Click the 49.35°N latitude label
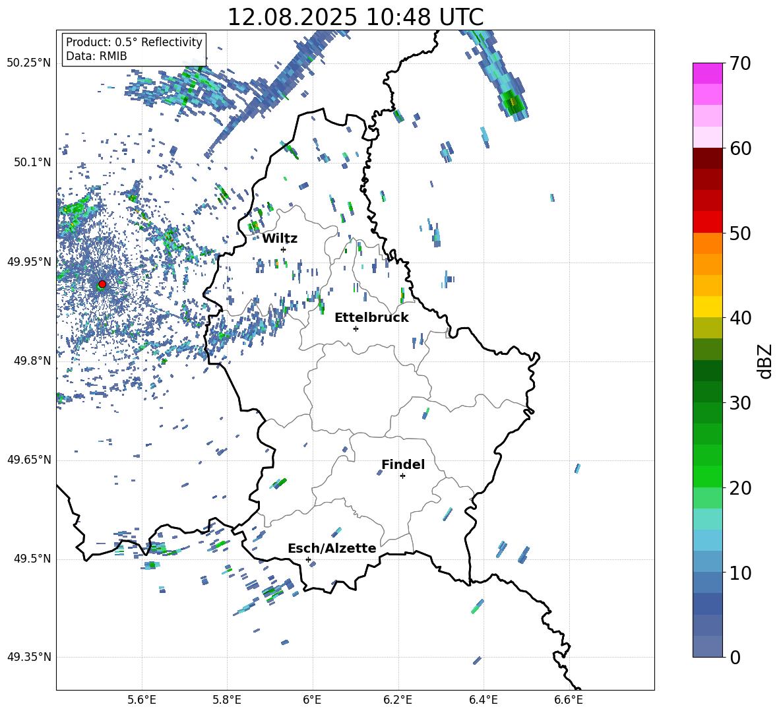 [29, 657]
